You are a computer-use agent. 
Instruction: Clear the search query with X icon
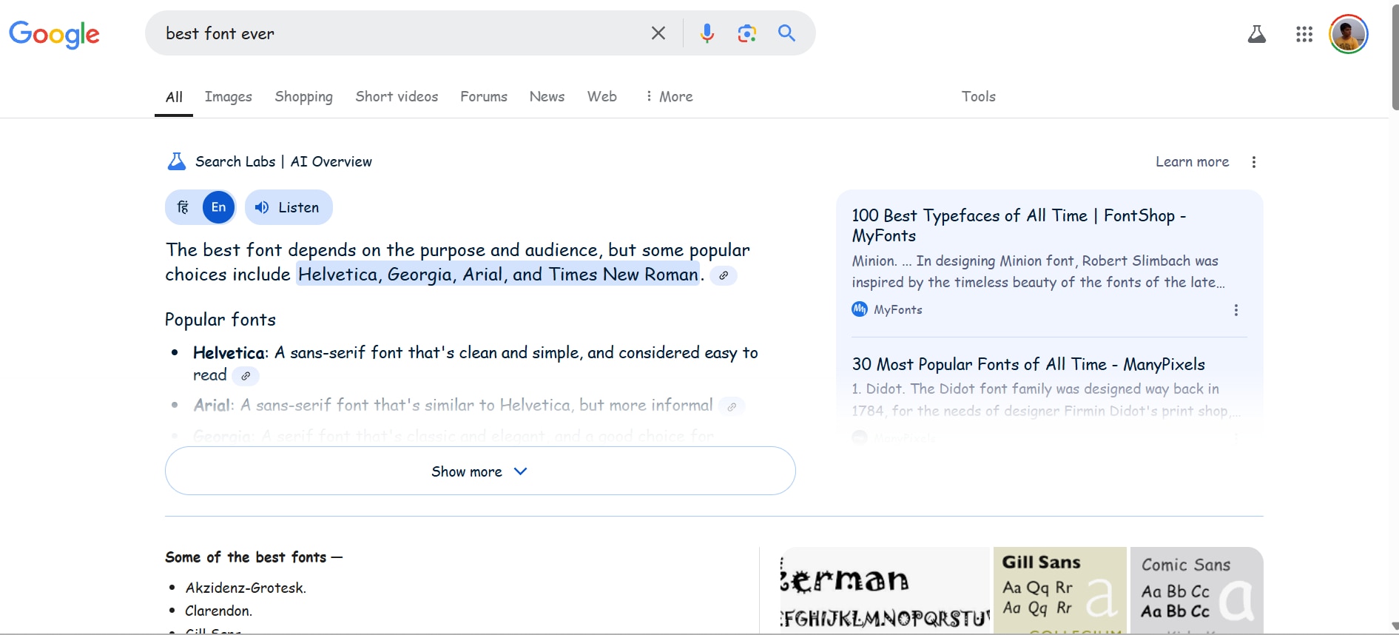click(x=658, y=33)
